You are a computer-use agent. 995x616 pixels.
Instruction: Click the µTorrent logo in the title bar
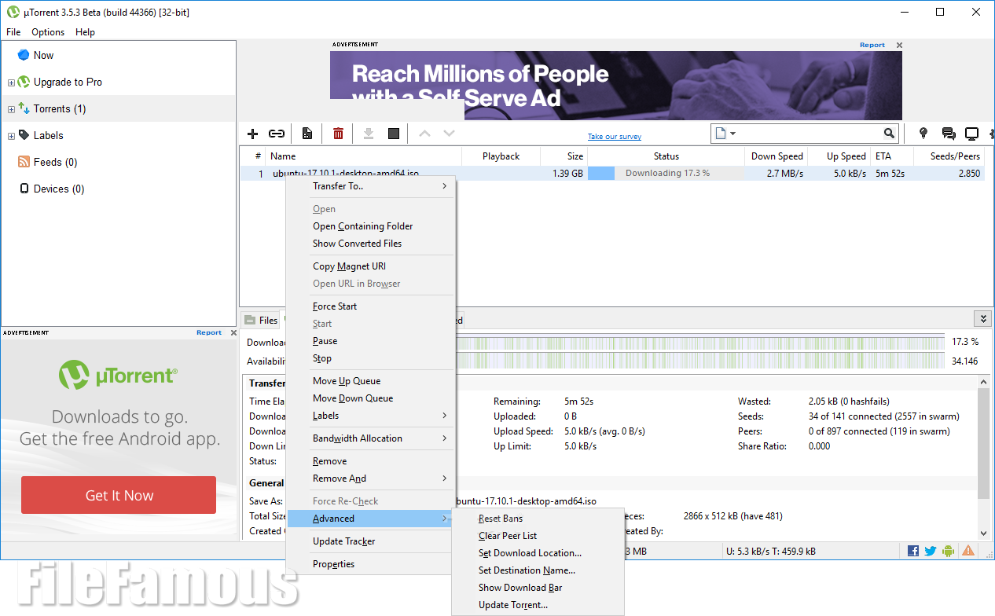(x=13, y=12)
